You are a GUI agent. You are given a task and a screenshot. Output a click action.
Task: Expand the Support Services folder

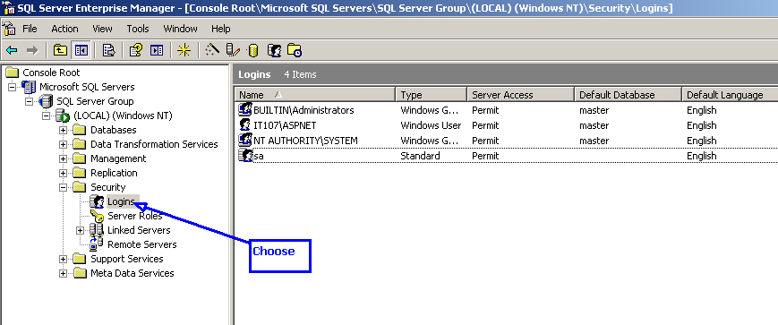63,260
